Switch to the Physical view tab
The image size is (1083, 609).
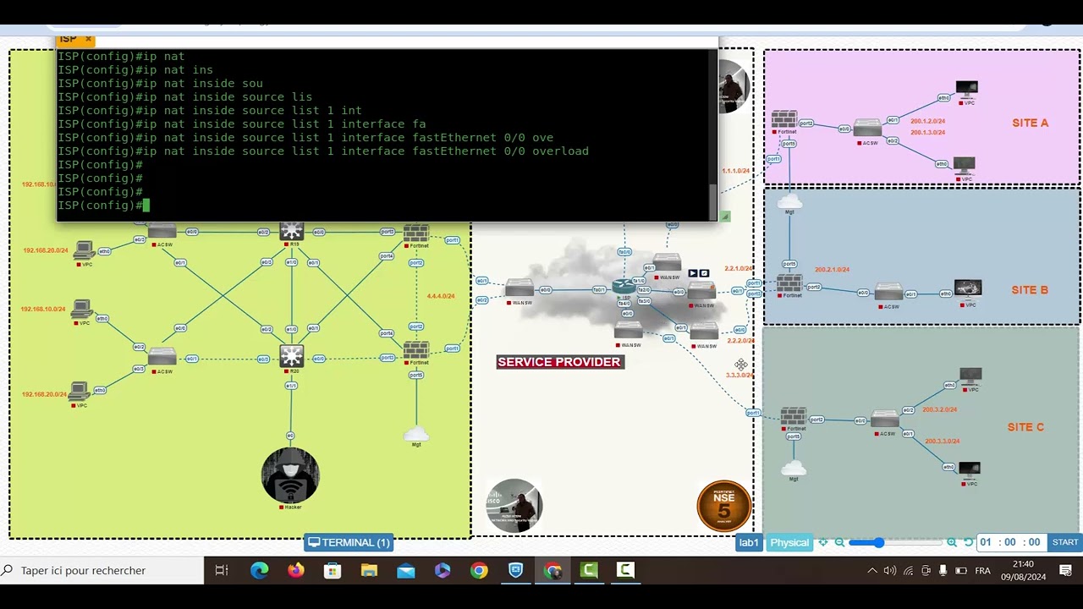point(789,542)
